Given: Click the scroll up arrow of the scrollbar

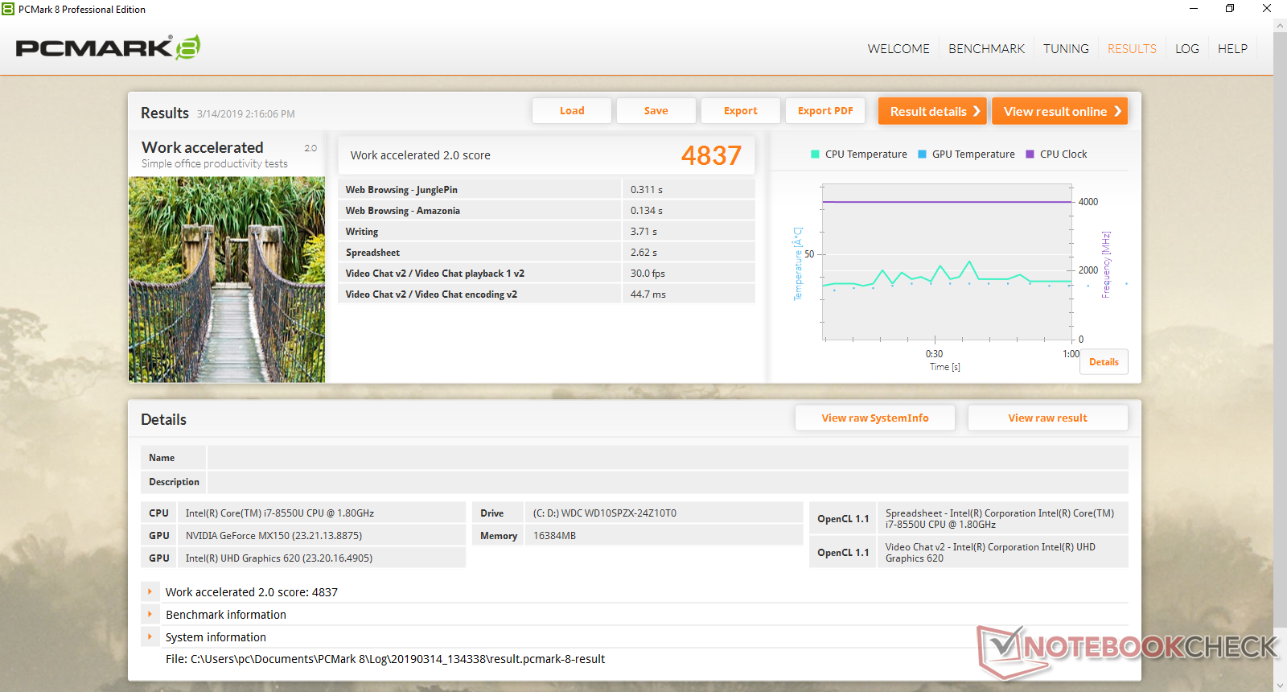Looking at the screenshot, I should (x=1280, y=26).
